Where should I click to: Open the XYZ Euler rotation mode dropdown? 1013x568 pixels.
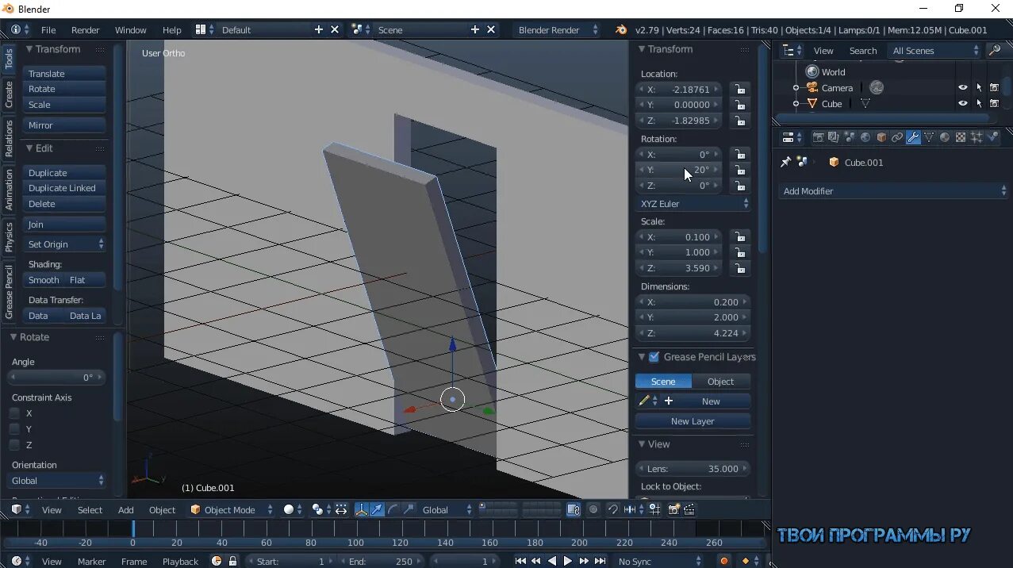pyautogui.click(x=693, y=204)
